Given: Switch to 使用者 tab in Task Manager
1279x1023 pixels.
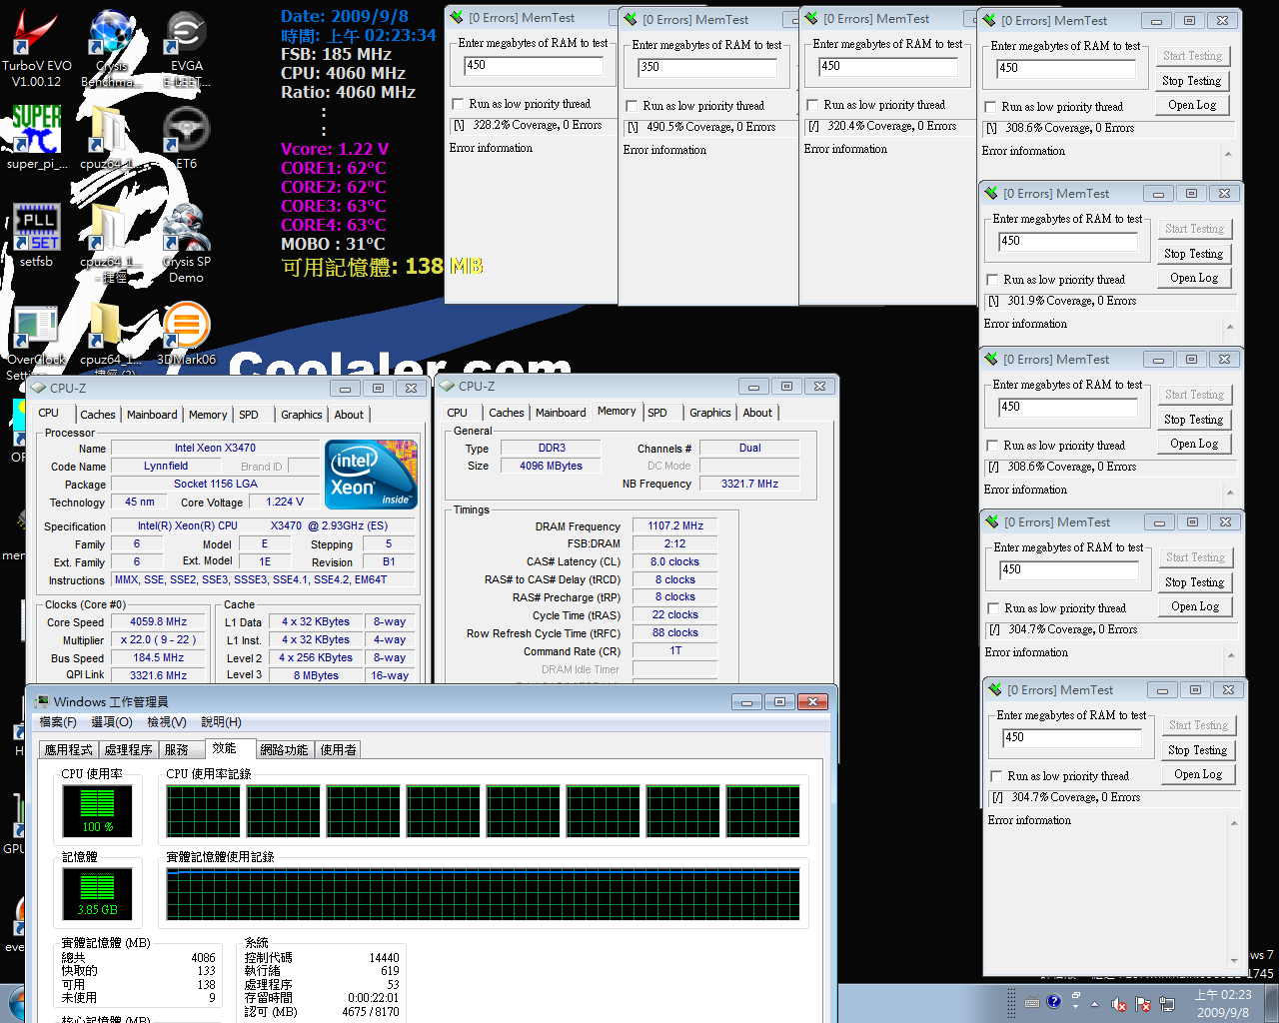Looking at the screenshot, I should [338, 750].
